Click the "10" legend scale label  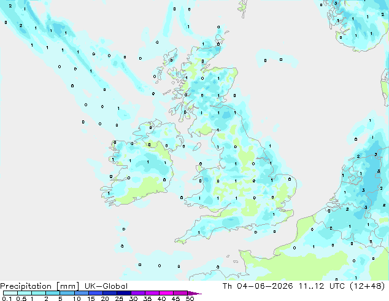(x=77, y=299)
